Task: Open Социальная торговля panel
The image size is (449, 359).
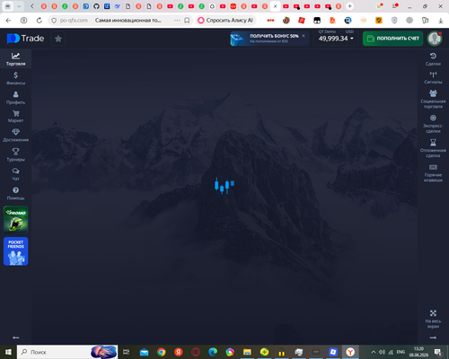Action: (433, 100)
